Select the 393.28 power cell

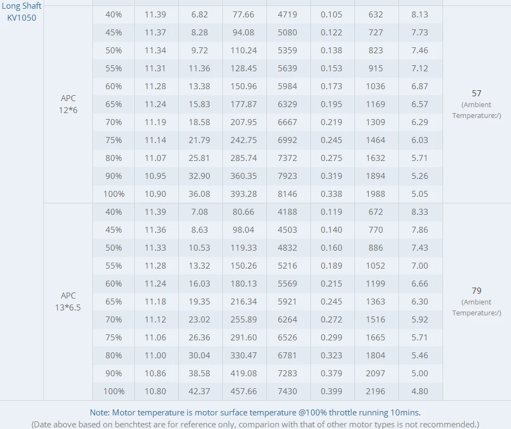pos(243,194)
